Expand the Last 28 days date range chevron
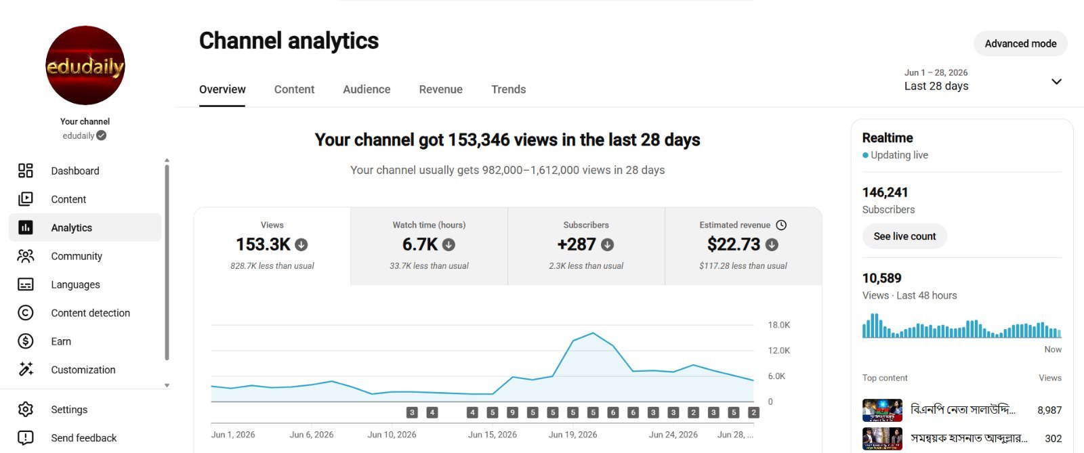Viewport: 1084px width, 453px height. (x=1056, y=82)
